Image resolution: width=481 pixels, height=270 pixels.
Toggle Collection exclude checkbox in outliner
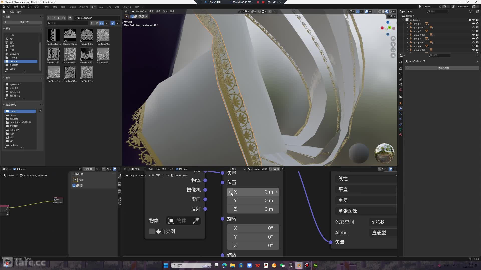pos(470,20)
